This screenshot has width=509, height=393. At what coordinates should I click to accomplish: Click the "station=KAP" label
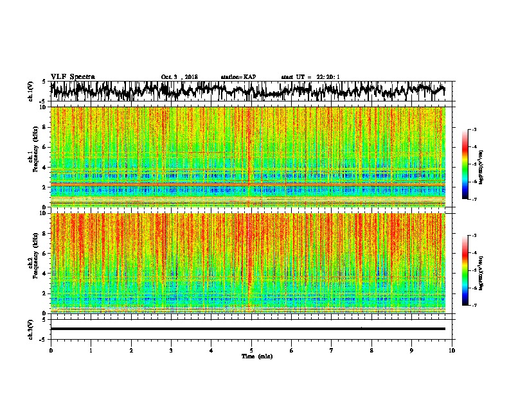point(238,77)
